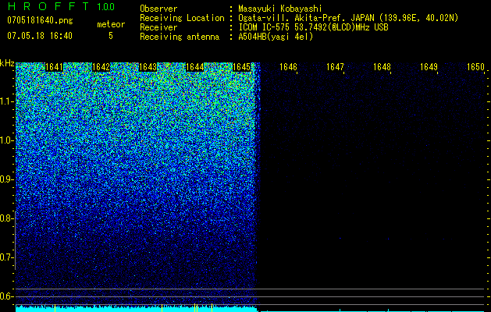The image size is (491, 312).
Task: Click the 1641 time marker
Action: (54, 67)
